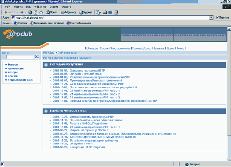Refresh the page with the Refresh icon
Viewport: 231px width, 167px height.
tap(35, 12)
